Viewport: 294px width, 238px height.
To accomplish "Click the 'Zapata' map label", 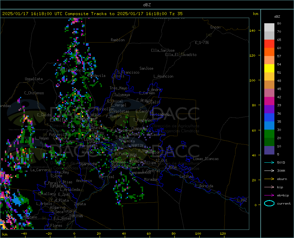I will coord(80,204).
